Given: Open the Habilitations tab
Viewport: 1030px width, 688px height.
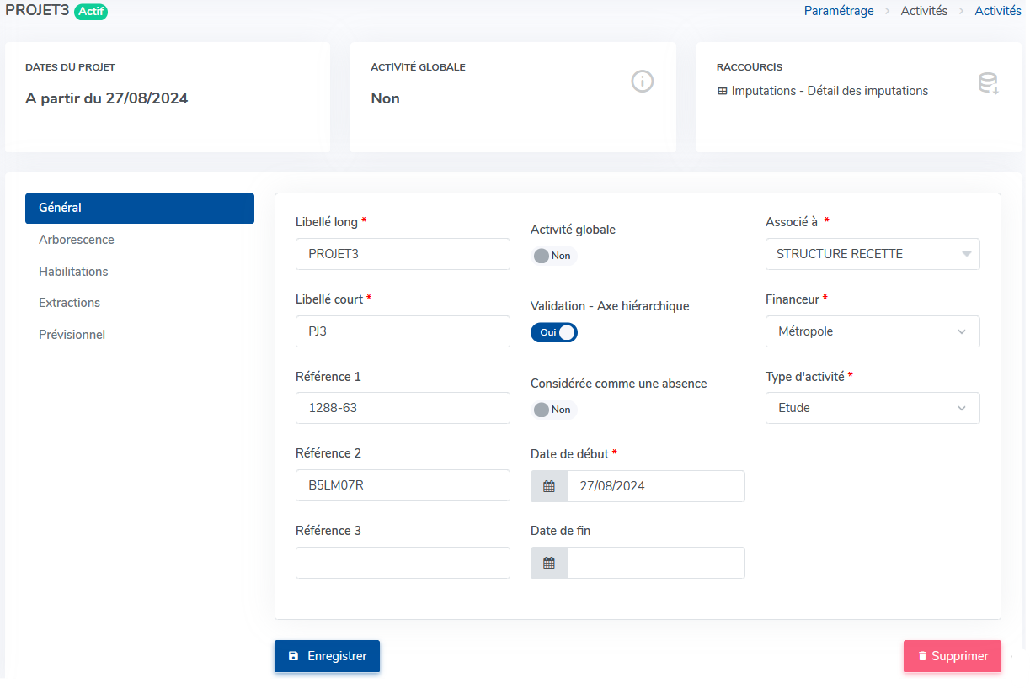Looking at the screenshot, I should [73, 272].
